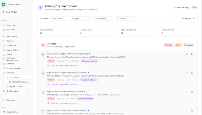The image size is (202, 115).
Task: Open the All Severities dropdown
Action: click(103, 19)
